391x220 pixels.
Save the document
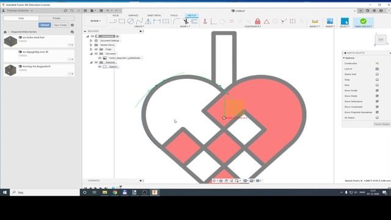tap(101, 10)
